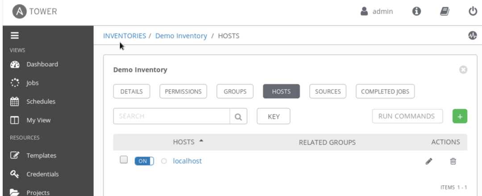Image resolution: width=482 pixels, height=196 pixels.
Task: Click the Demo Inventory panel title
Action: click(x=140, y=69)
